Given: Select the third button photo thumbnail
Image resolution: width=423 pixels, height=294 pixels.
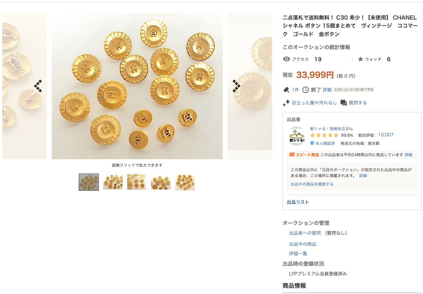Looking at the screenshot, I should (137, 182).
